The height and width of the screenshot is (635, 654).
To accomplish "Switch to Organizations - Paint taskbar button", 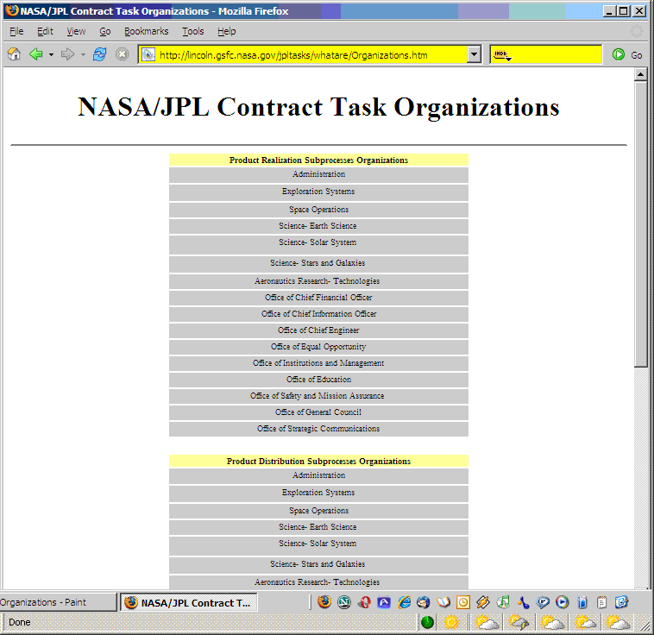I will [x=58, y=602].
